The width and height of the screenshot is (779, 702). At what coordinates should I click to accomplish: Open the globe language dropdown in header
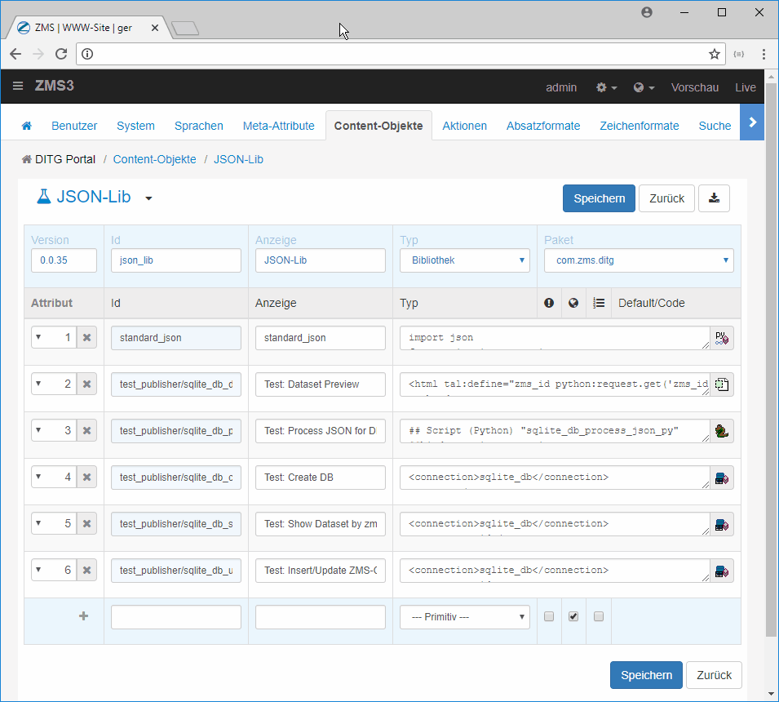(644, 87)
